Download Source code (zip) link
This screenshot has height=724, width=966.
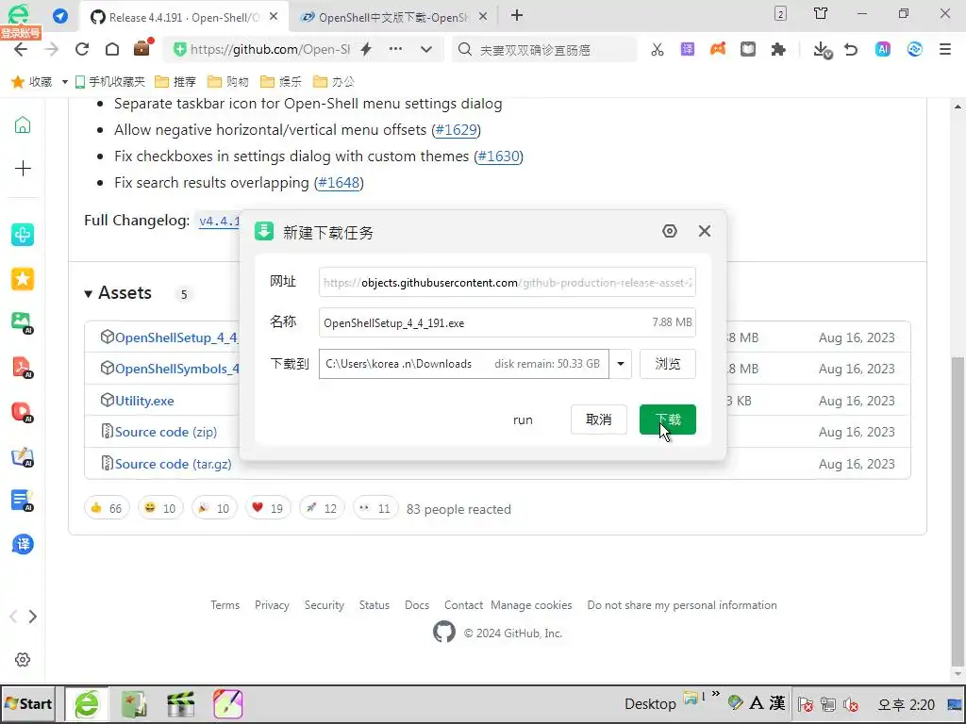pos(166,432)
